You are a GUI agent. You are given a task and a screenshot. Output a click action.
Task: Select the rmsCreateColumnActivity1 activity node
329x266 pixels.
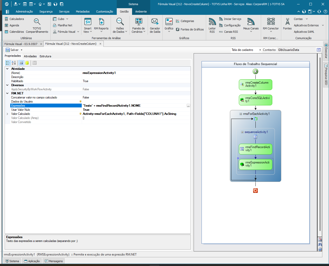(x=255, y=84)
